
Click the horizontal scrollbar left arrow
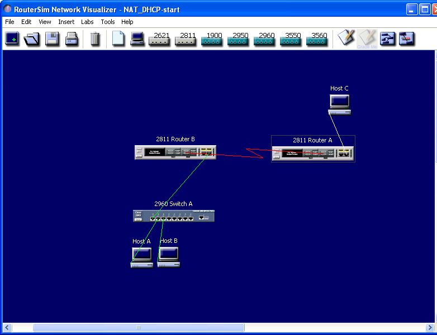7,328
